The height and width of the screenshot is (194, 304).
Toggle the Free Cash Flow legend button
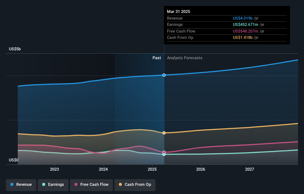(91, 185)
